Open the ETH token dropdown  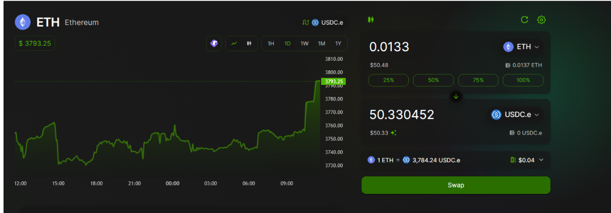point(522,47)
